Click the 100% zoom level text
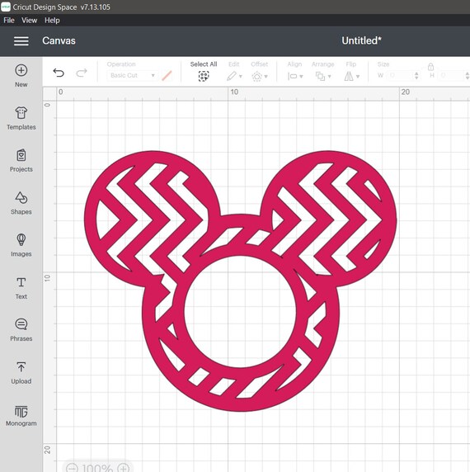 pos(97,468)
